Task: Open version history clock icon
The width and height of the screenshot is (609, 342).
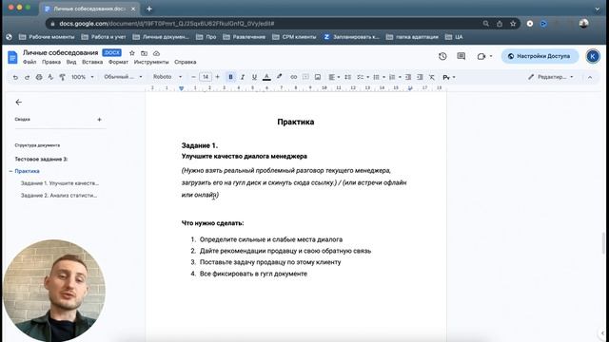Action: pos(442,56)
